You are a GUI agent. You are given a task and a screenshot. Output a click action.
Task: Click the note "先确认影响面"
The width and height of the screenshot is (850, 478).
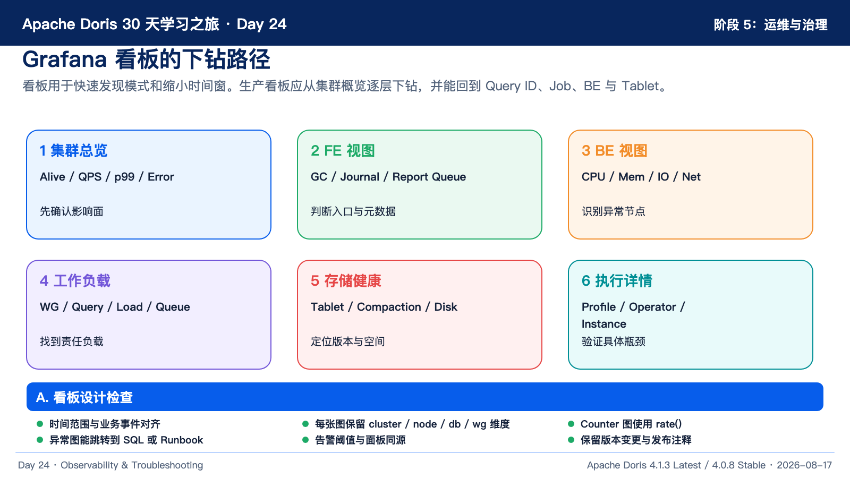tap(72, 211)
